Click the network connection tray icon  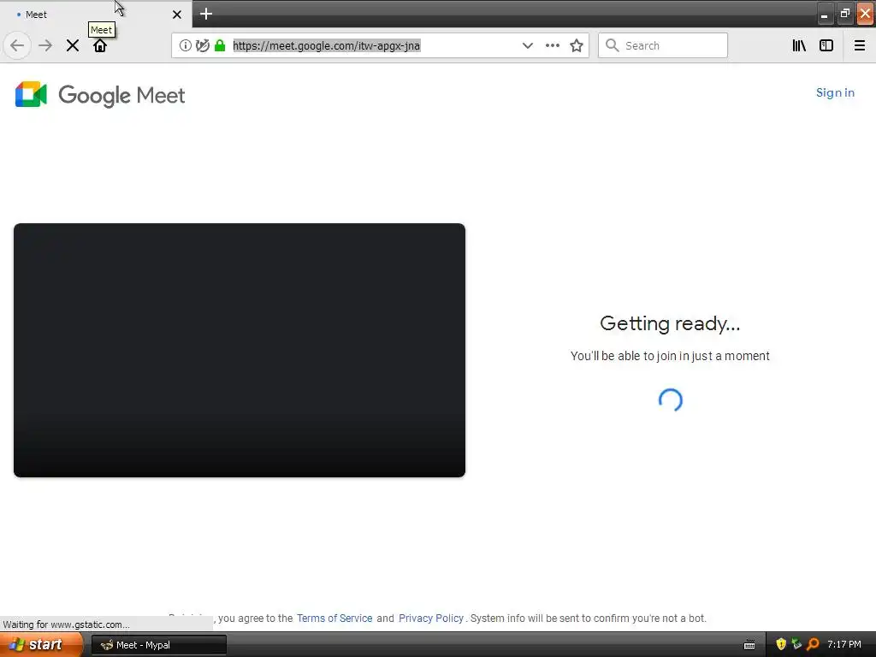point(796,644)
